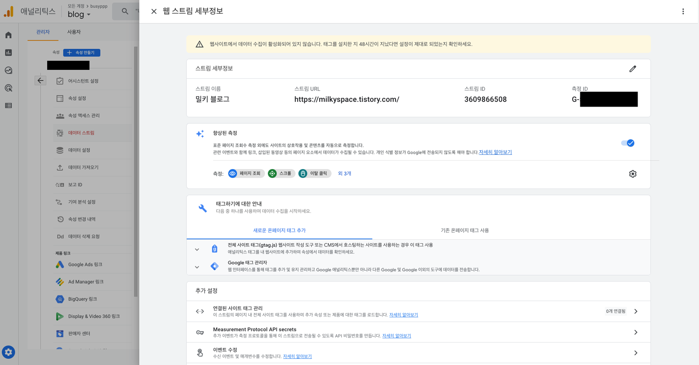This screenshot has width=699, height=365.
Task: Open 자세히 알아보기 link in enhanced measurement
Action: (x=495, y=152)
